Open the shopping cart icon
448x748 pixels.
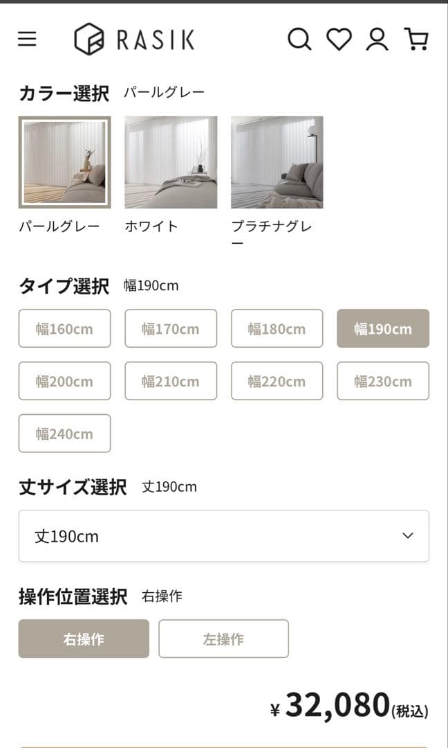[416, 39]
